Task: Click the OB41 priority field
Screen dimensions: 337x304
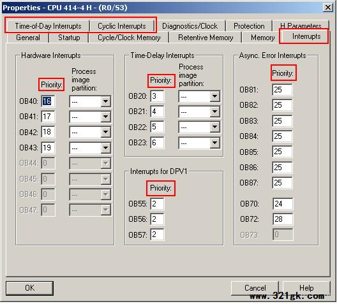Action: coord(48,117)
